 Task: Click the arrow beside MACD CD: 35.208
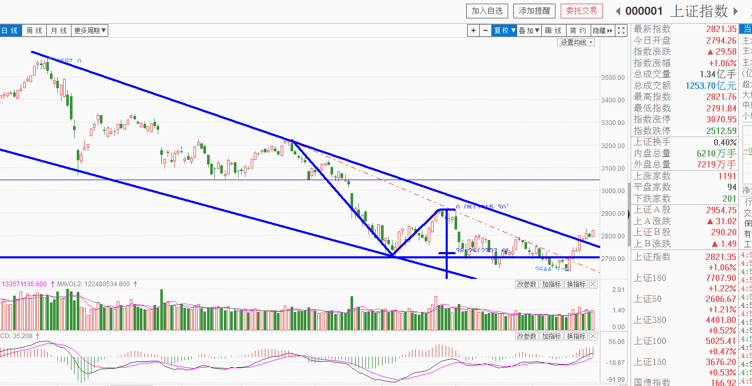pyautogui.click(x=37, y=336)
